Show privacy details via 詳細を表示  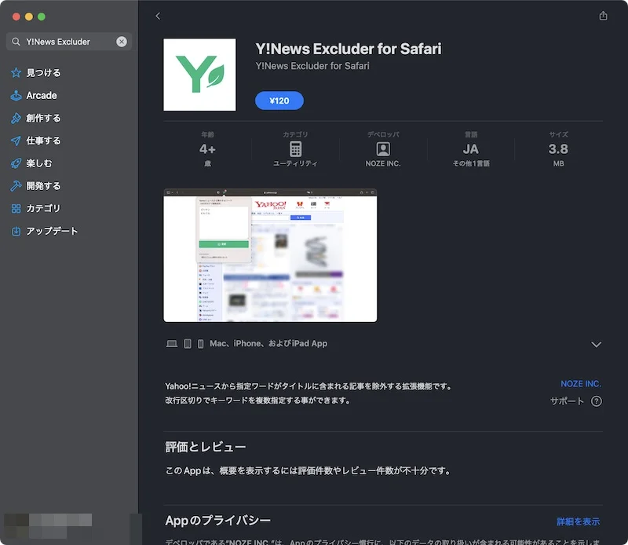click(578, 521)
